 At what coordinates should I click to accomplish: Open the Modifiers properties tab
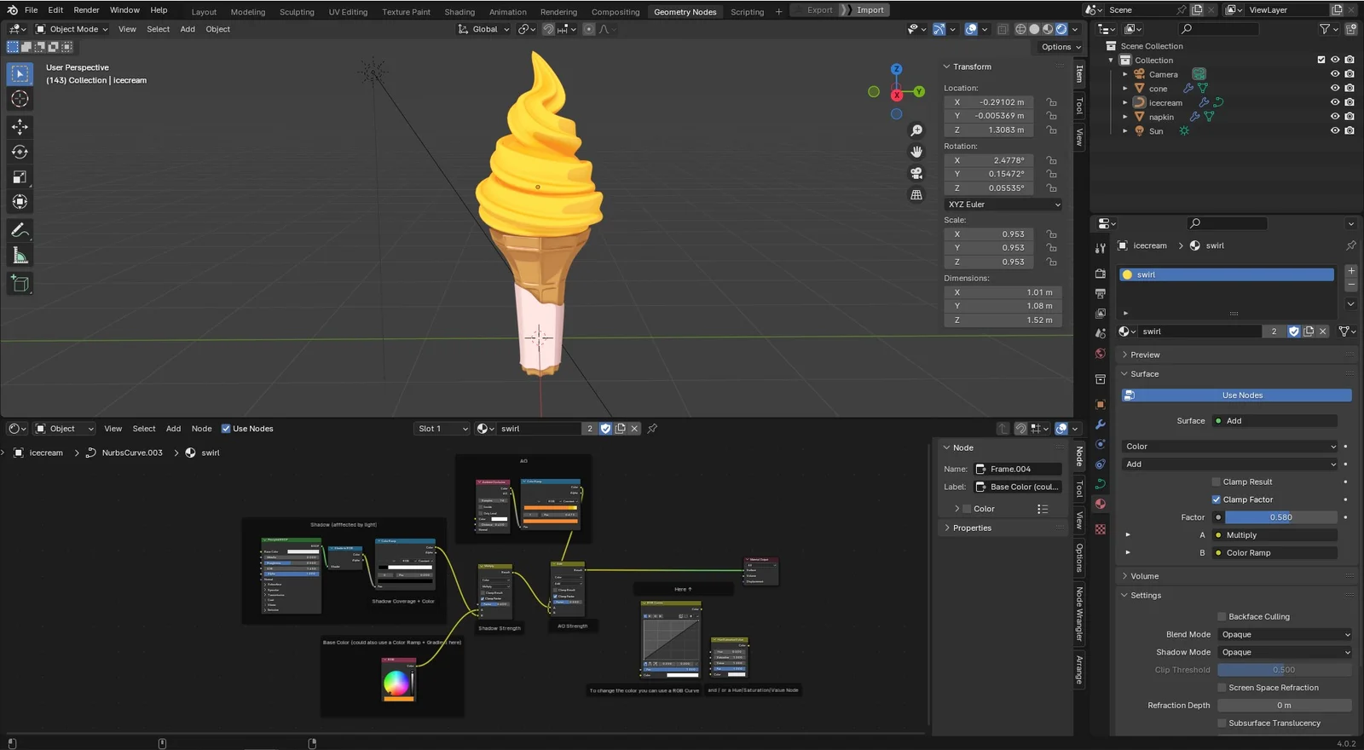1101,424
